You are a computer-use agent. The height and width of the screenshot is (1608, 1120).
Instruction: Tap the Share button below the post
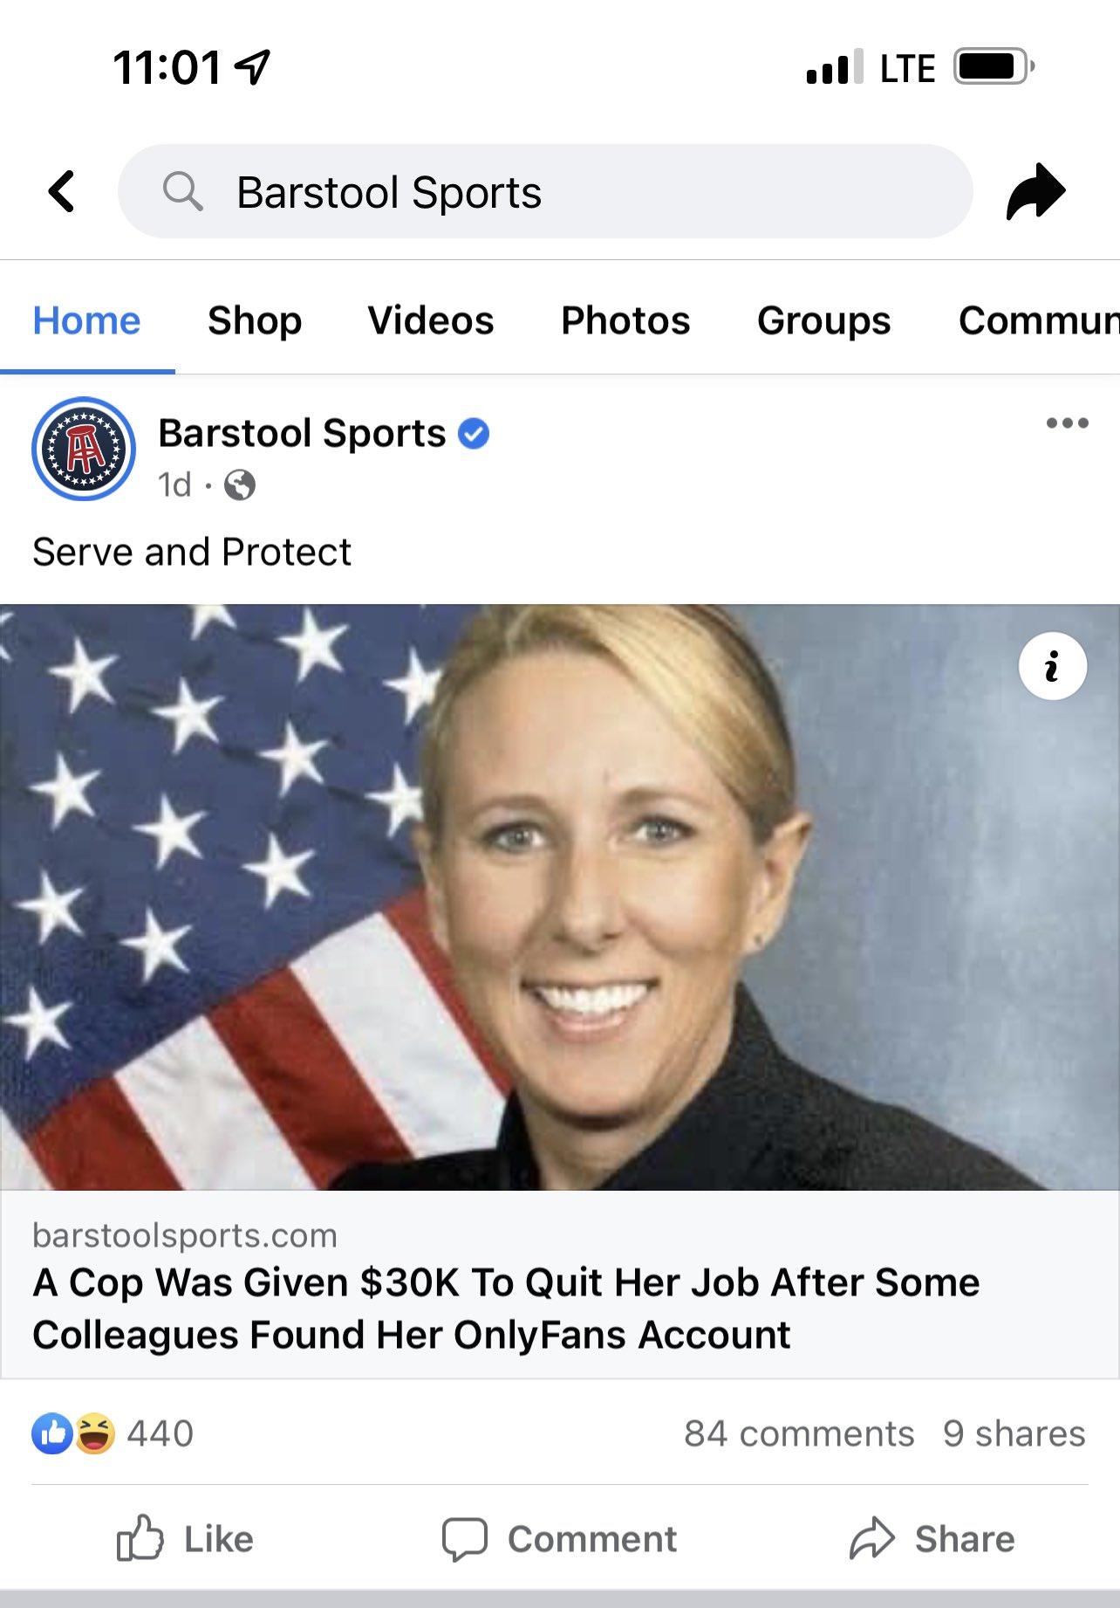pos(932,1538)
